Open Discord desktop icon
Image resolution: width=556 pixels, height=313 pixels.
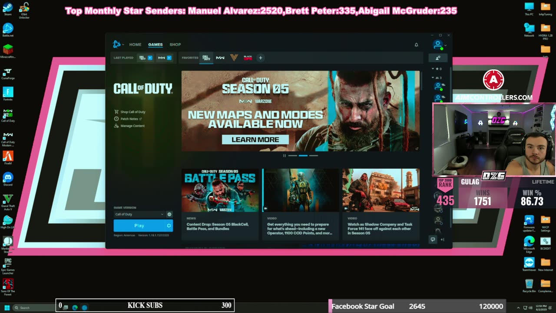tap(8, 179)
